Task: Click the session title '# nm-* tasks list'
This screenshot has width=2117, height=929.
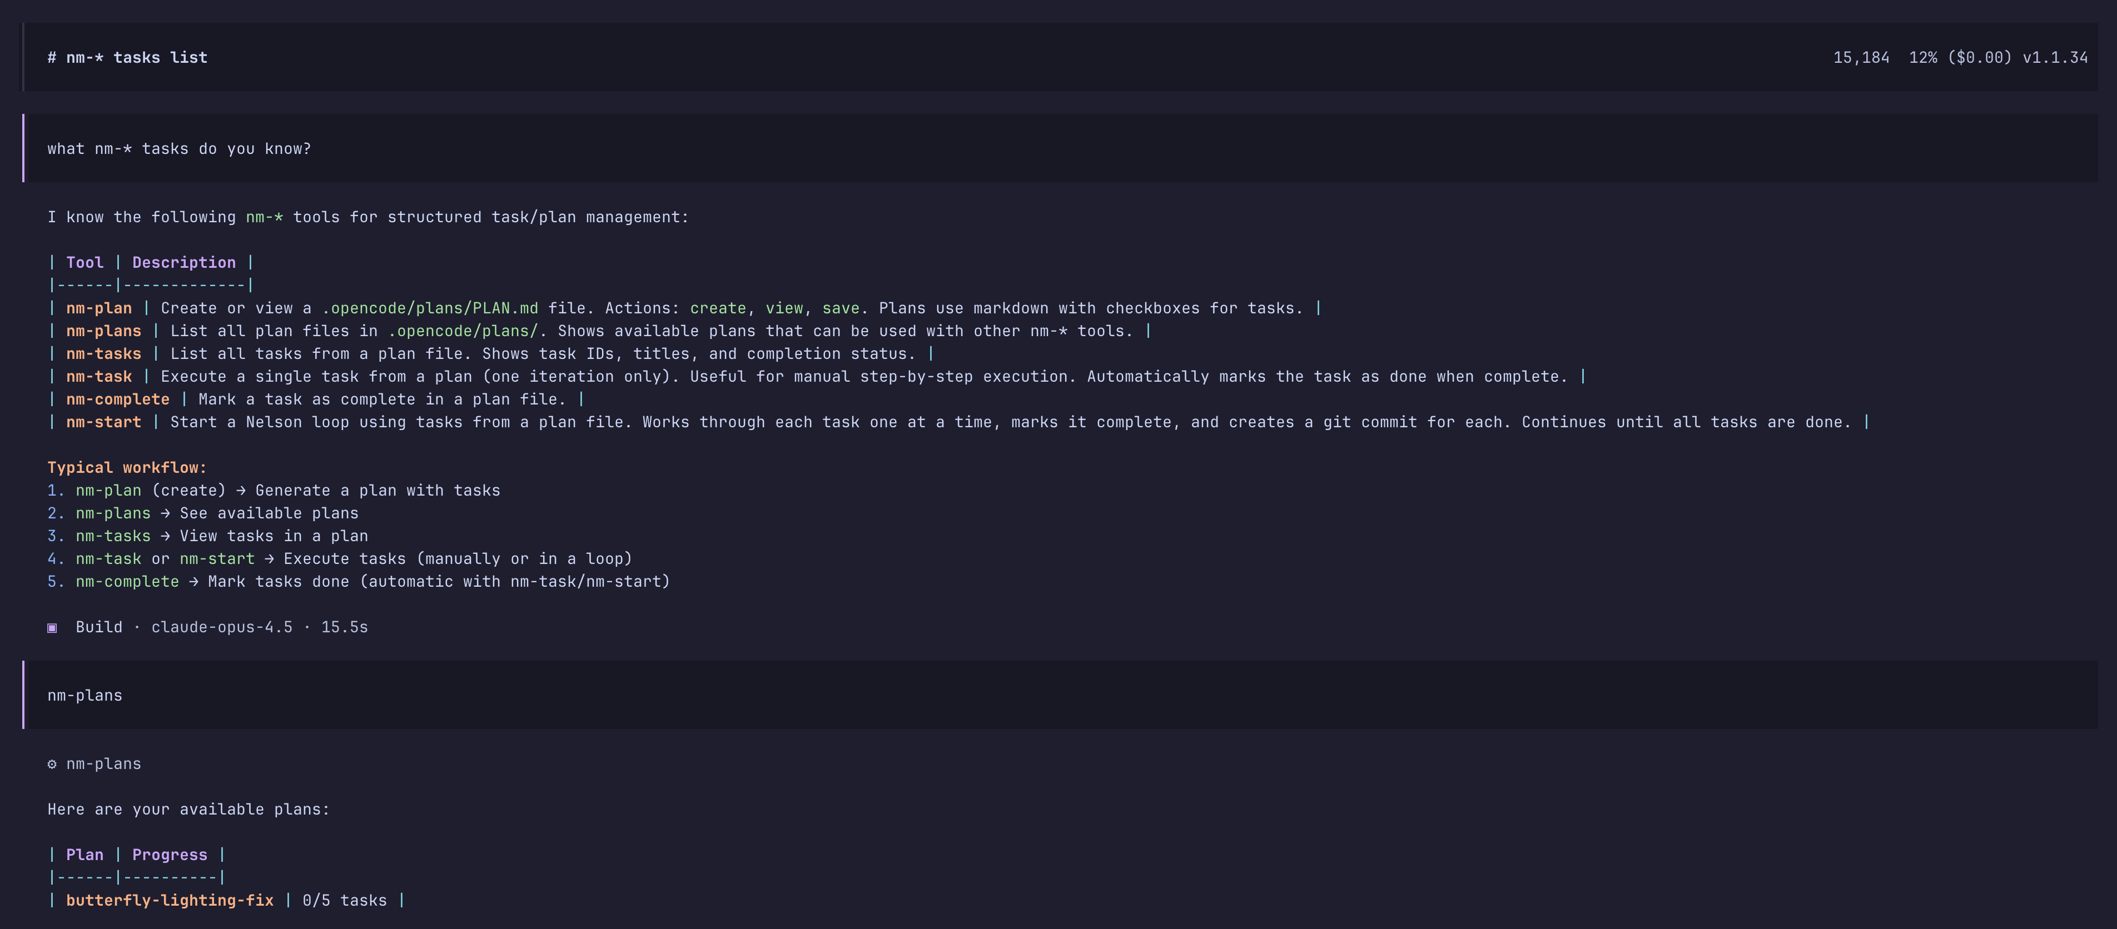Action: 127,57
